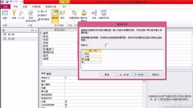Screen dimensions: 193x108
Task: Select the 年龄 field row
Action: [x=60, y=43]
